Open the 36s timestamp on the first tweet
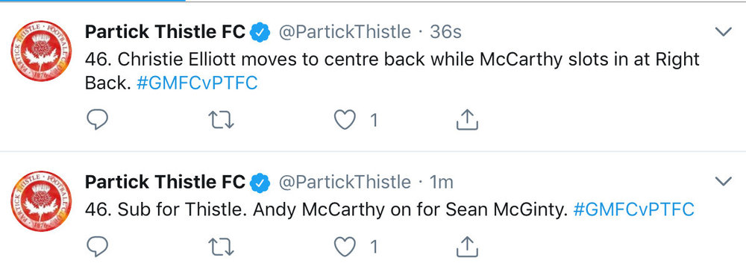Image resolution: width=746 pixels, height=278 pixels. pos(446,32)
